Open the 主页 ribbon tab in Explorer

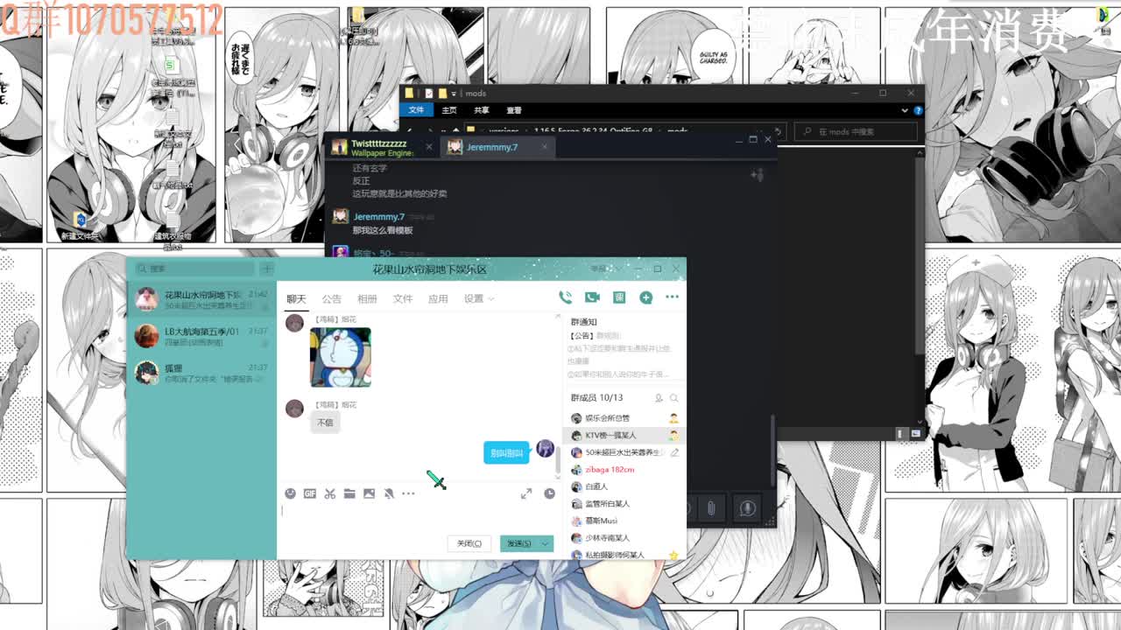449,110
